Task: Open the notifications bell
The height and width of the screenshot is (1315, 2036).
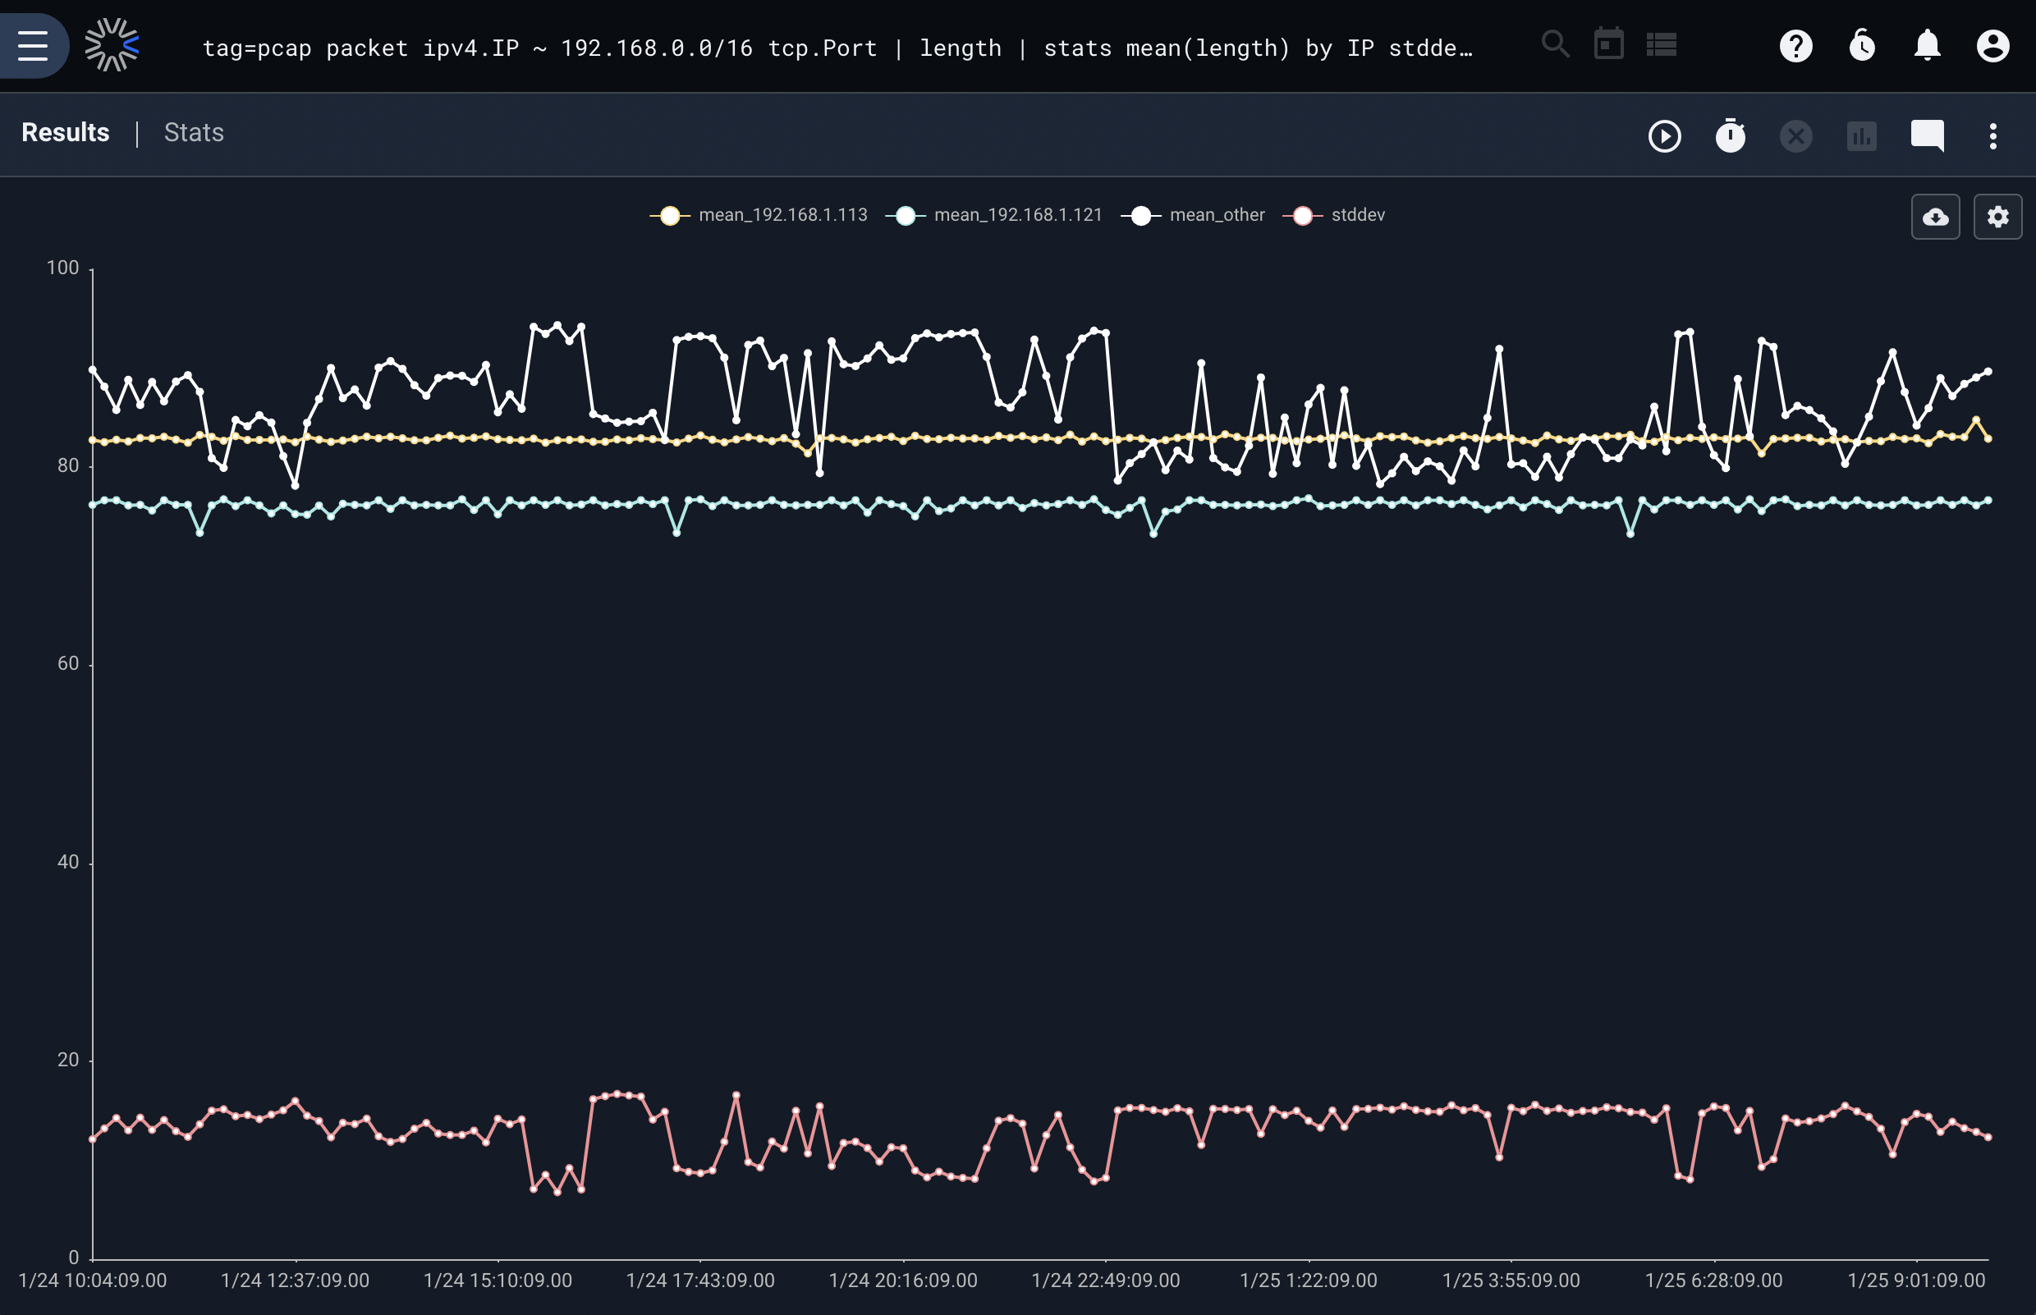Action: pyautogui.click(x=1928, y=45)
